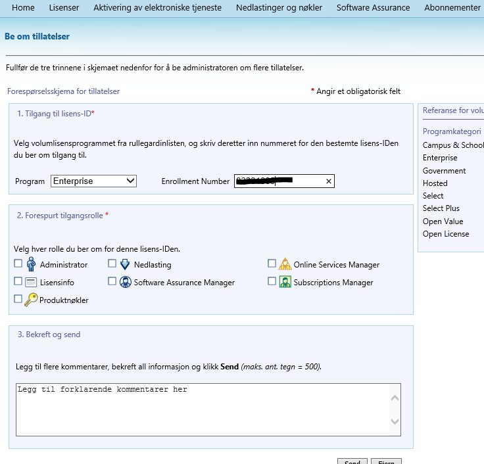Select the Produktnøkler checkbox

click(x=18, y=299)
